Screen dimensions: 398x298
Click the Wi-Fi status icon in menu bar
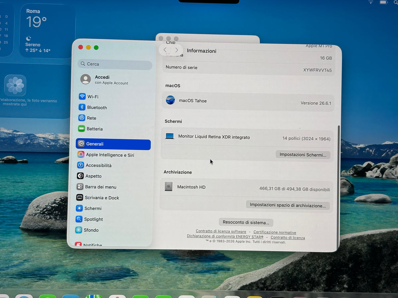click(x=370, y=2)
